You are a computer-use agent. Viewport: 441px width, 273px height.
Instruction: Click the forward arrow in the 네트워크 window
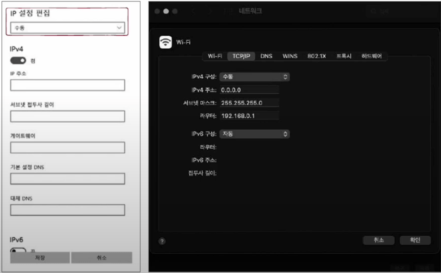(210, 11)
